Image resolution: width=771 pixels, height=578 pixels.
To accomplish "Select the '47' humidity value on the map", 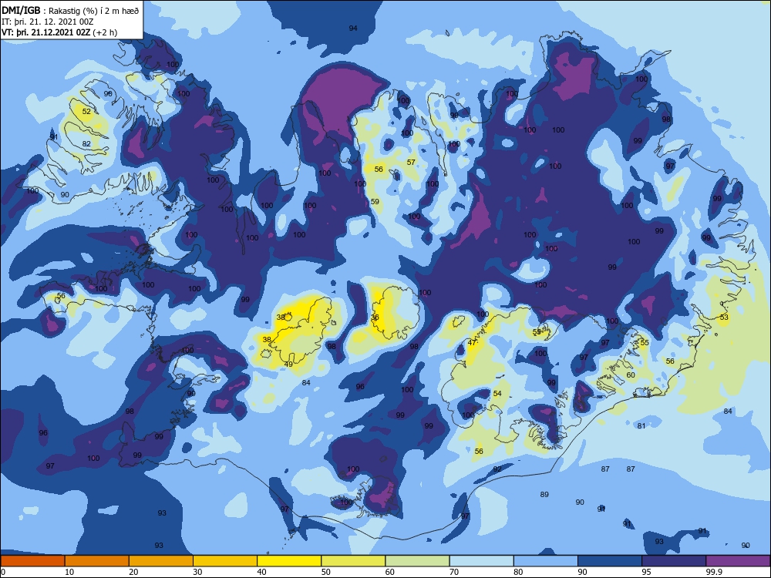I will click(472, 343).
